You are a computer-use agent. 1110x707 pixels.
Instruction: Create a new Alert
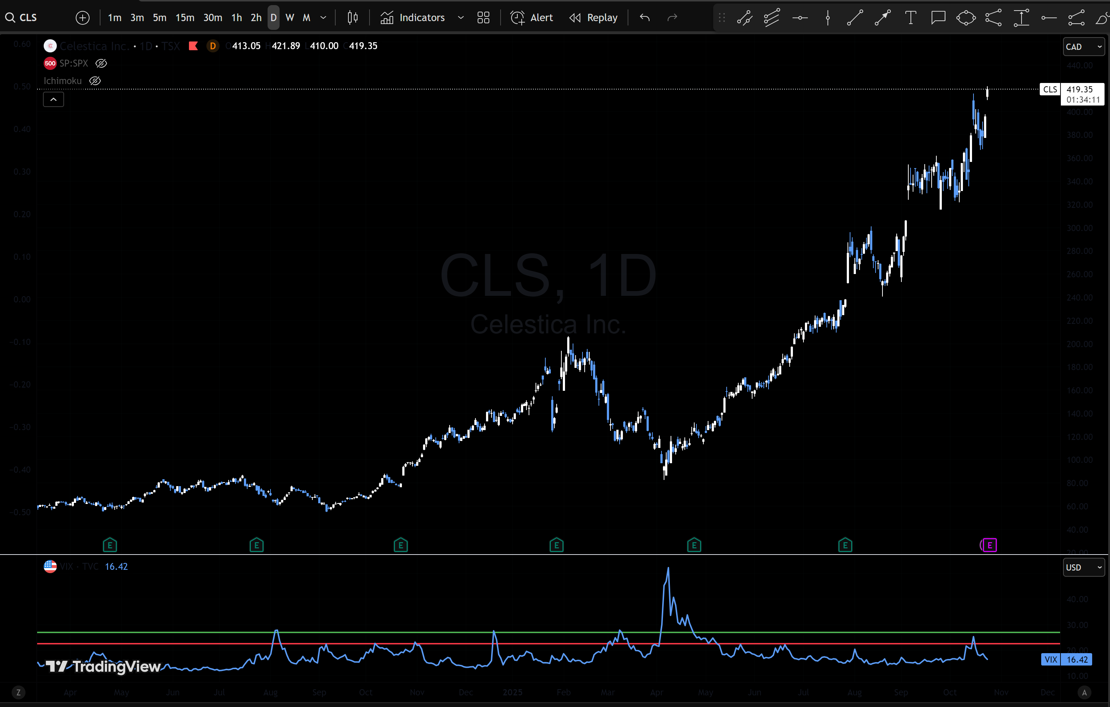[532, 17]
